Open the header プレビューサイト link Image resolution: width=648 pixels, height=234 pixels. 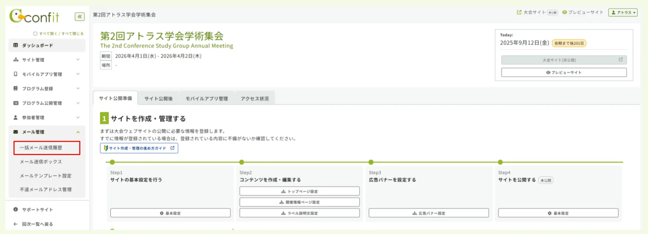586,12
